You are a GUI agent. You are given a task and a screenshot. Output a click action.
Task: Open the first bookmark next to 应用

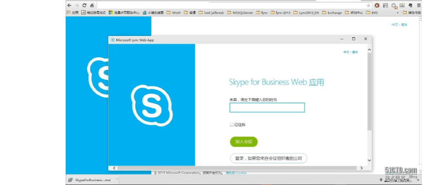[x=93, y=13]
